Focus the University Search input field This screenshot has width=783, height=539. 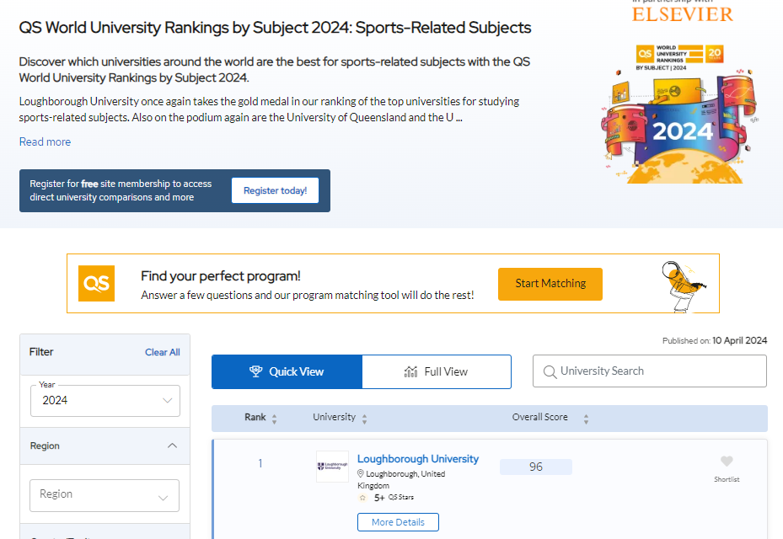point(650,371)
